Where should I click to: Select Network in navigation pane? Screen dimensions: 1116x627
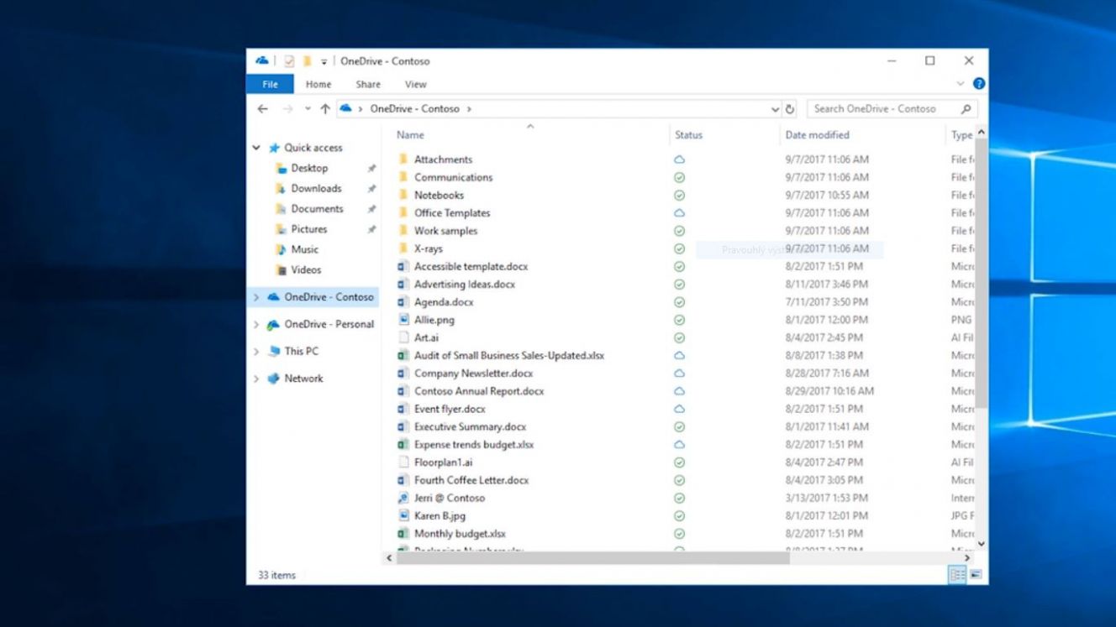click(303, 379)
